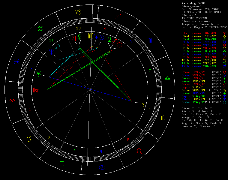
Task: Click the Sun glyph in the chart wheel
Action: [x=119, y=45]
